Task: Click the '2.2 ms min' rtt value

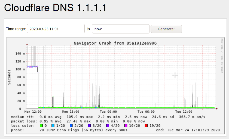Action: pos(109,117)
